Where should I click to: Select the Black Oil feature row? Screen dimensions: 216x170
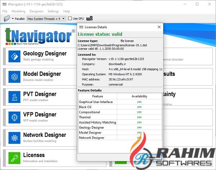120,107
